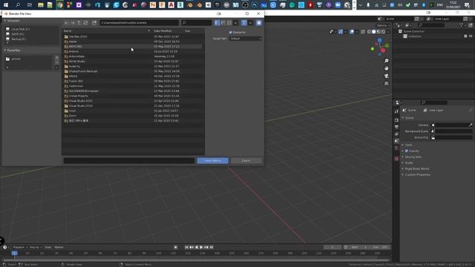The height and width of the screenshot is (267, 475).
Task: Select Local Disk (C:) volume
Action: tap(20, 29)
